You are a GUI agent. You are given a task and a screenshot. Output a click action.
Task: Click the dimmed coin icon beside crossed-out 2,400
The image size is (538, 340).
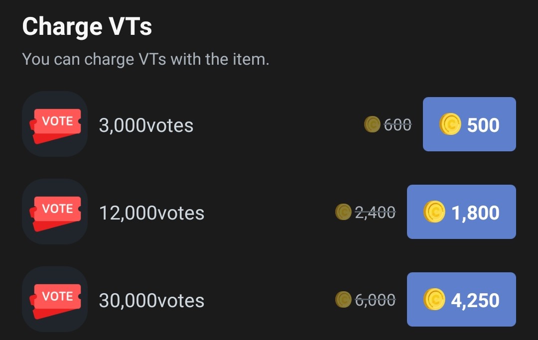pos(343,212)
